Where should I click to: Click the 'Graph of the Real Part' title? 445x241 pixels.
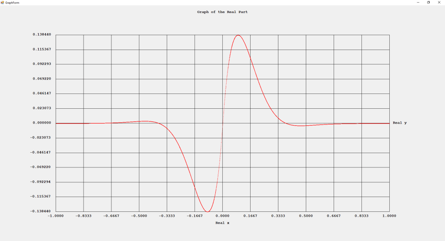click(x=222, y=12)
